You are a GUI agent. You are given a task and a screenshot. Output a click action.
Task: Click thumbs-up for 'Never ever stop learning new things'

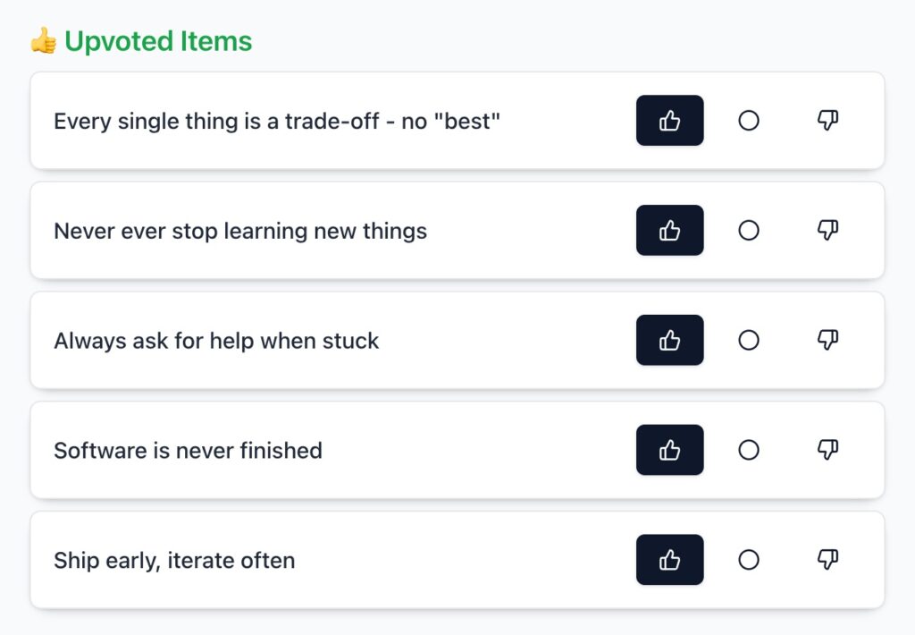[x=669, y=230]
